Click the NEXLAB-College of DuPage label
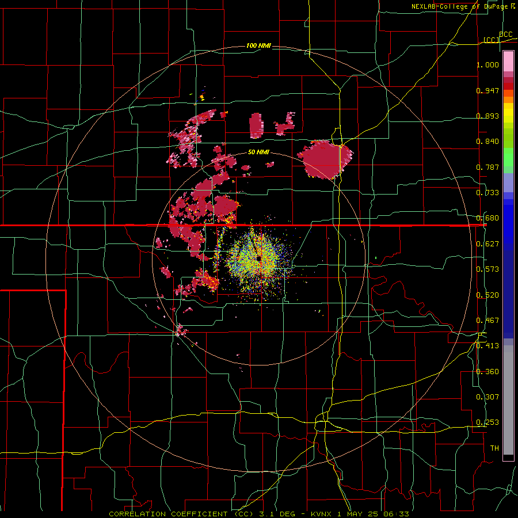The image size is (518, 518). click(461, 6)
